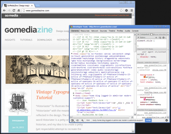171x134 pixels.
Task: Click the address bar with www.gomediazine.com
Action: click(73, 10)
